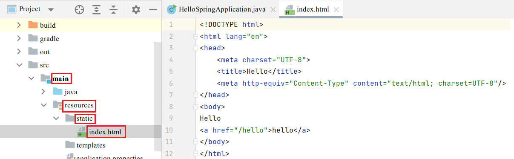Image resolution: width=514 pixels, height=159 pixels.
Task: Select build in the project tree
Action: 48,26
